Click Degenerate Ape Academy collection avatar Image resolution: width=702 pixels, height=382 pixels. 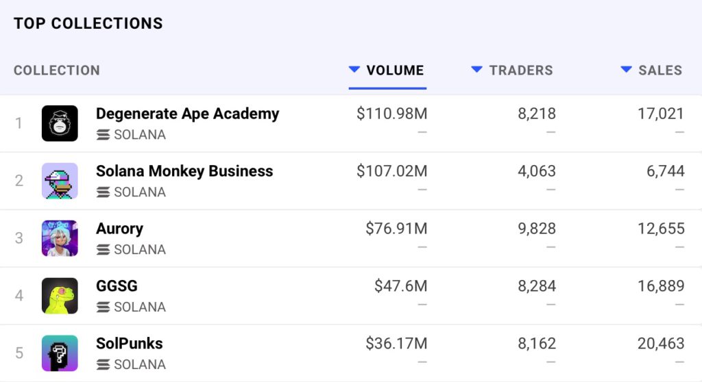pos(60,123)
